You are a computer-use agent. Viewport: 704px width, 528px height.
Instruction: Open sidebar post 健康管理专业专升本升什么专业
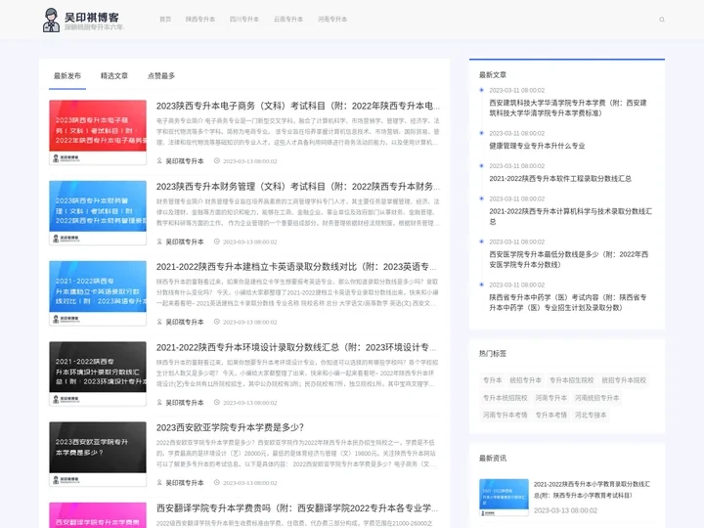537,146
